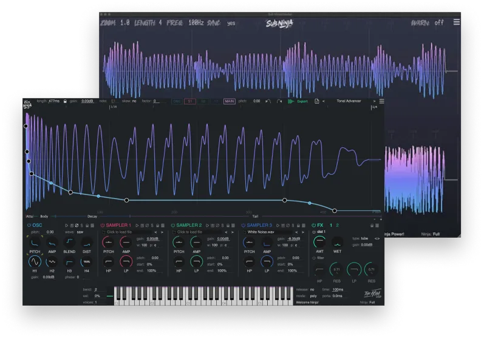484x339 pixels.
Task: Click the redo arrow in Kick Ninja toolbar
Action: coord(279,101)
